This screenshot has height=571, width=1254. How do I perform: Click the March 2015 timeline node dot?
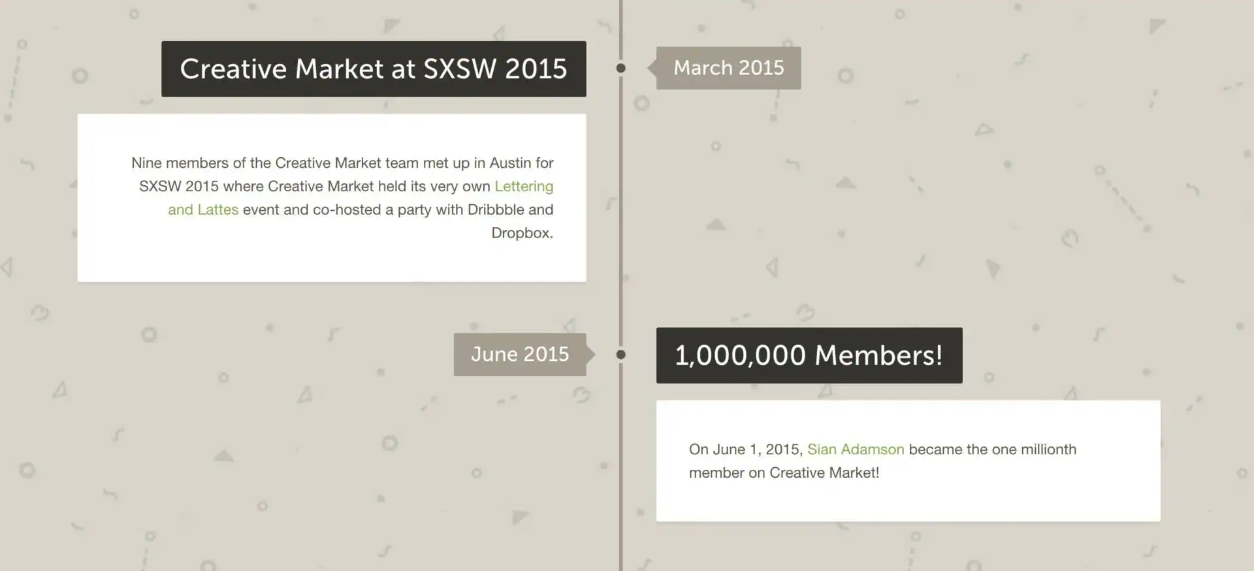620,67
